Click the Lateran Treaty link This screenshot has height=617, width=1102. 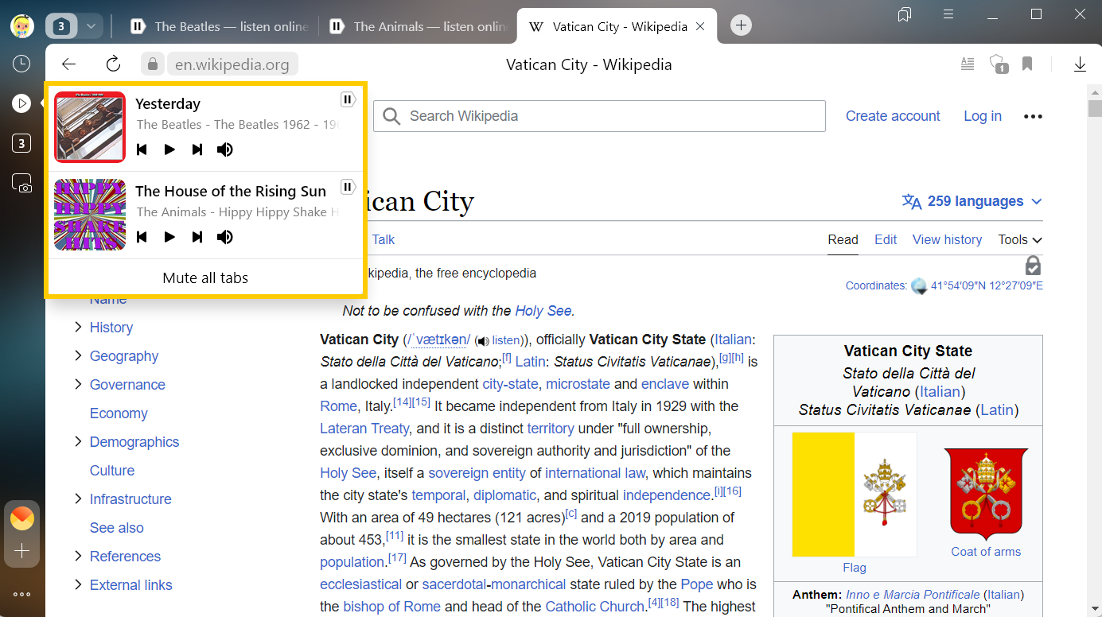[364, 429]
